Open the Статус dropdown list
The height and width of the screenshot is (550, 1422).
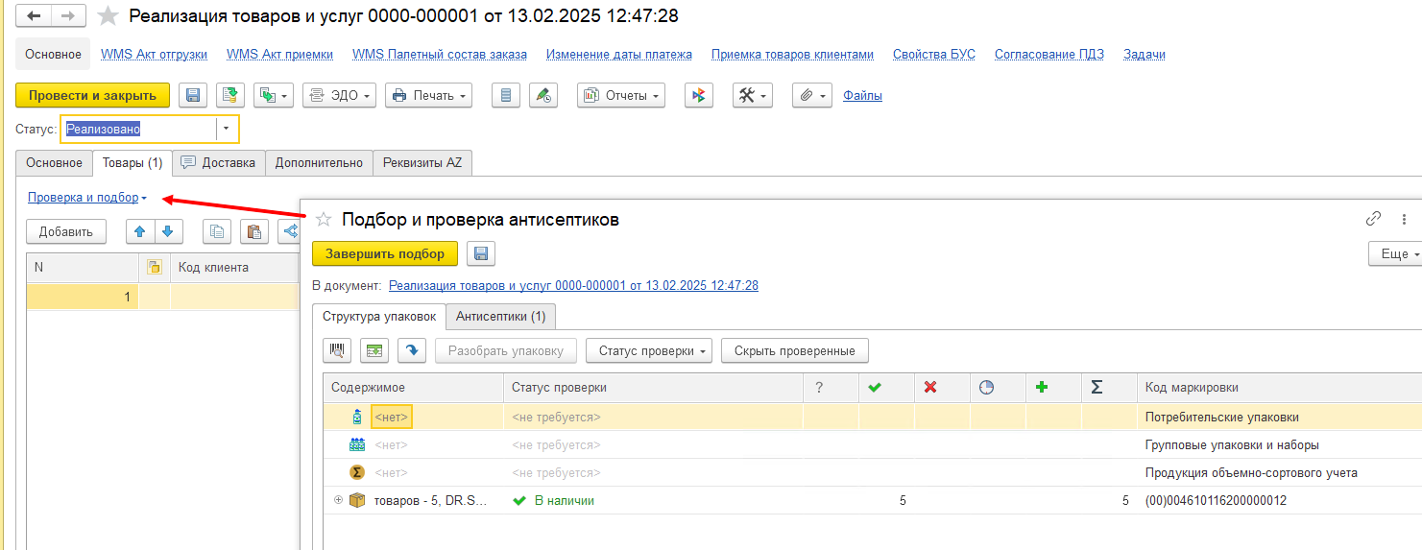click(x=228, y=130)
